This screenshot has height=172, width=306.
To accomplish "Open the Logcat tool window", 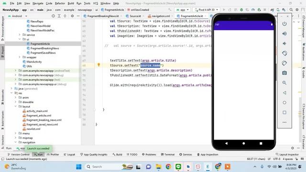I will pos(69,154).
